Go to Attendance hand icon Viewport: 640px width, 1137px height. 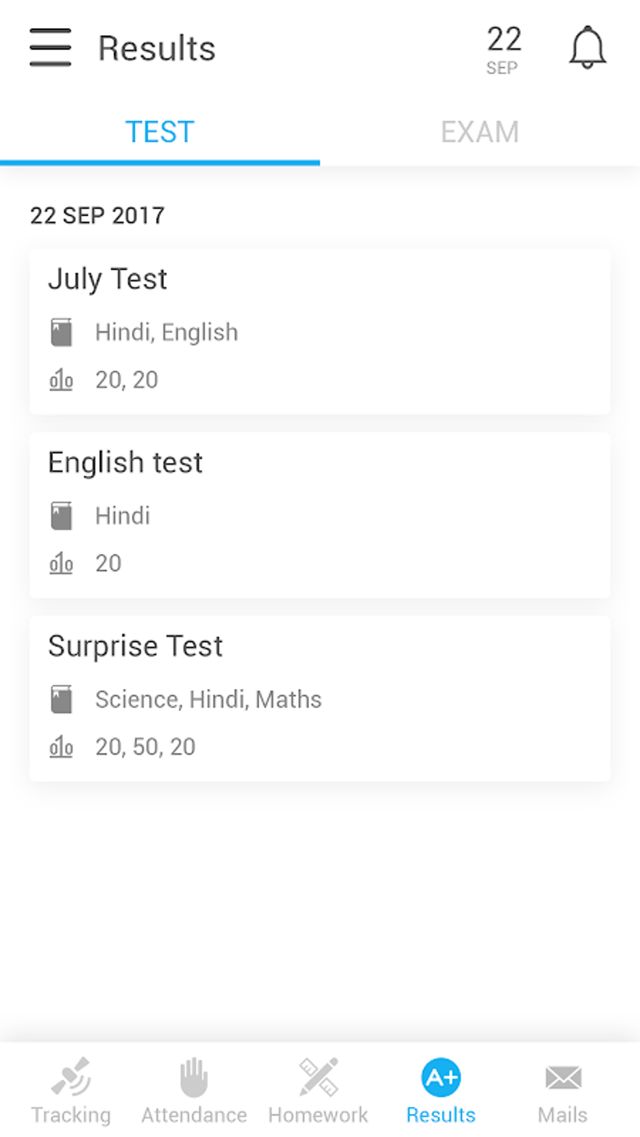[x=194, y=1077]
